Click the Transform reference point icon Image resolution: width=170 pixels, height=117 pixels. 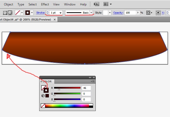(x=158, y=13)
